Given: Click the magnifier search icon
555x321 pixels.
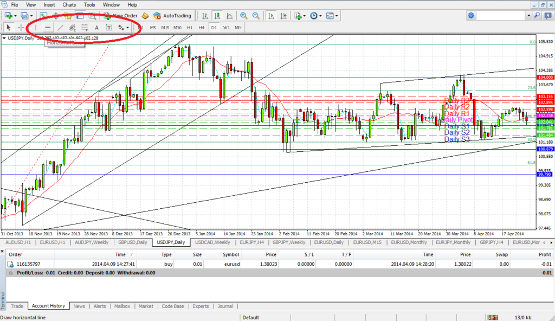Looking at the screenshot, I should [537, 15].
